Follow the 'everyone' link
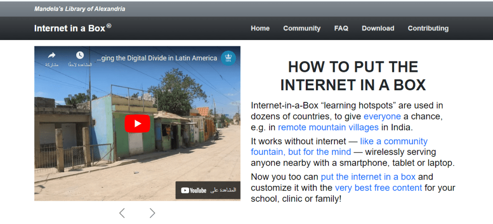This screenshot has width=493, height=224. click(x=382, y=117)
